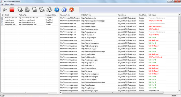Click the red X exit toolbar icon
The width and height of the screenshot is (181, 97).
pyautogui.click(x=71, y=10)
